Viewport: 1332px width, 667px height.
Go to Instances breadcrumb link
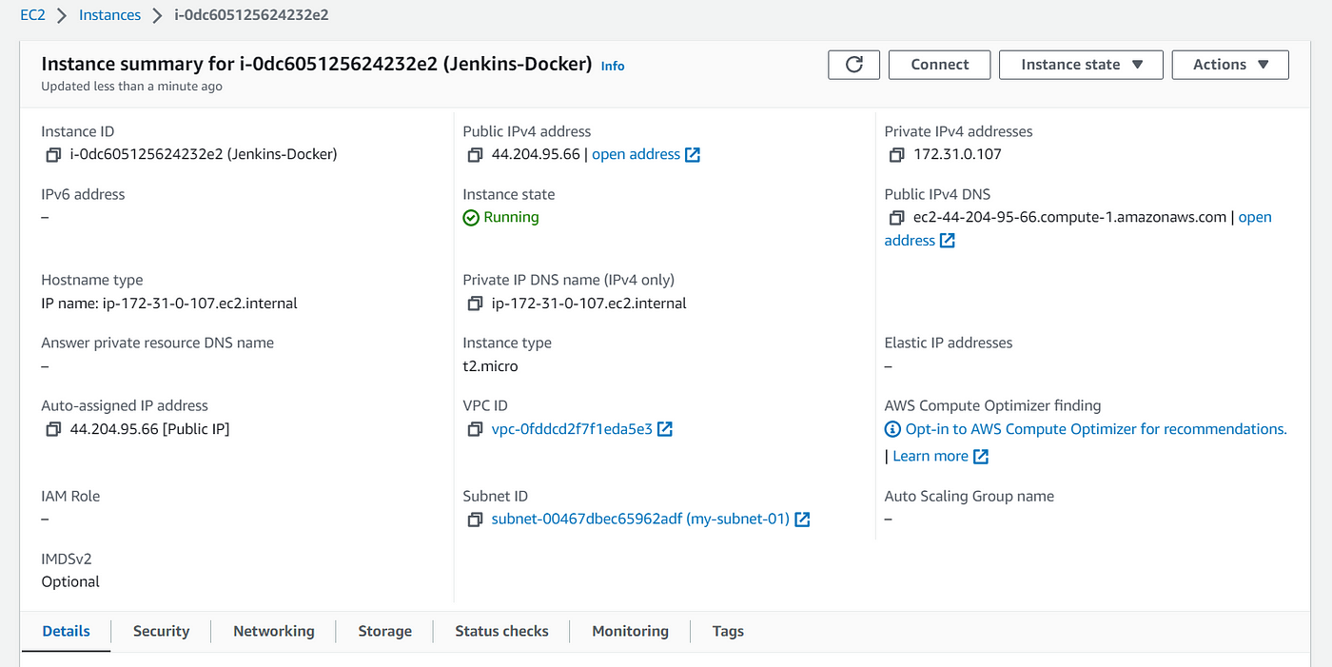[109, 15]
